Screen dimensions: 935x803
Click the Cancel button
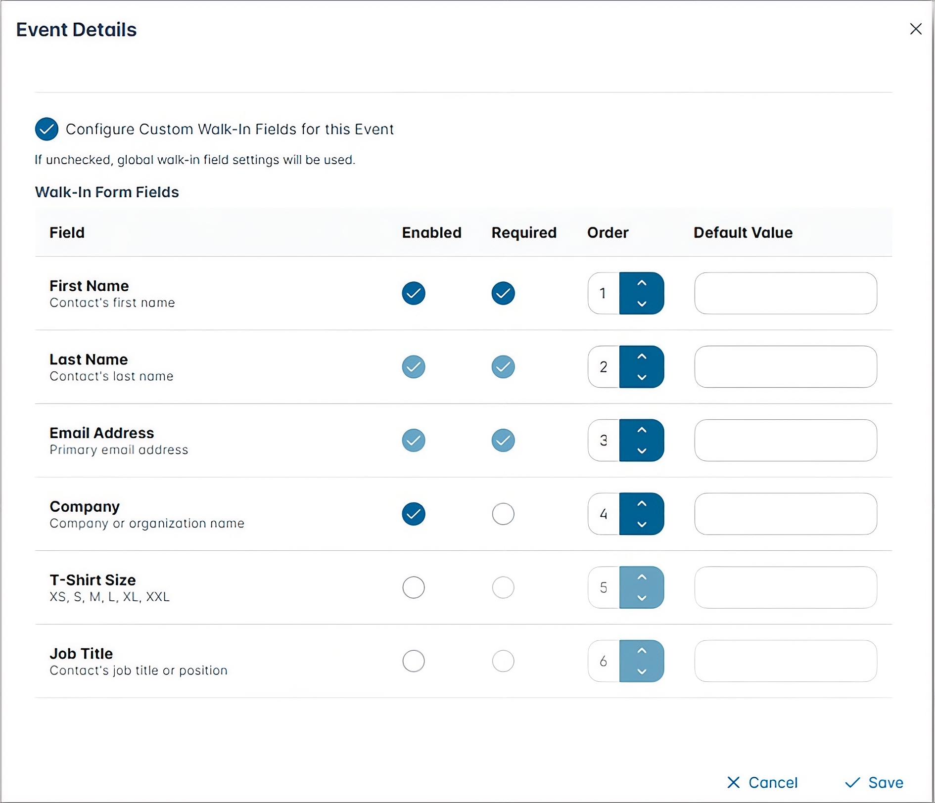tap(762, 782)
